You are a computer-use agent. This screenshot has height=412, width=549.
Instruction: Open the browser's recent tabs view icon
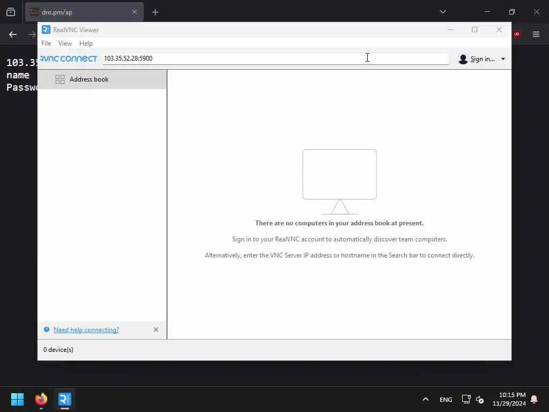point(11,12)
